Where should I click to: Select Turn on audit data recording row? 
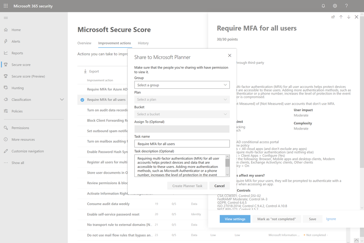pyautogui.click(x=102, y=110)
